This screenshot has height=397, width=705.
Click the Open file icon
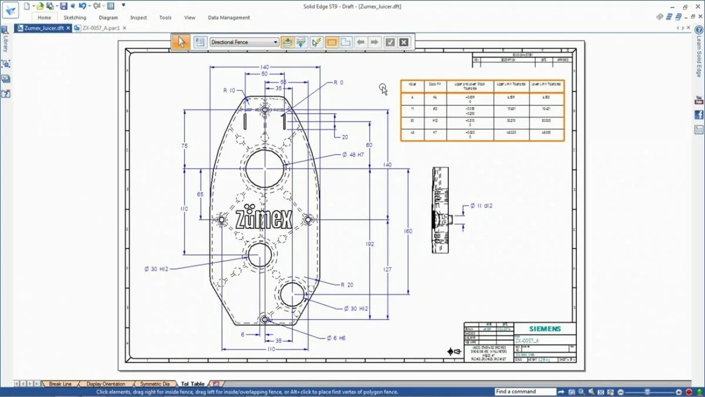(39, 6)
